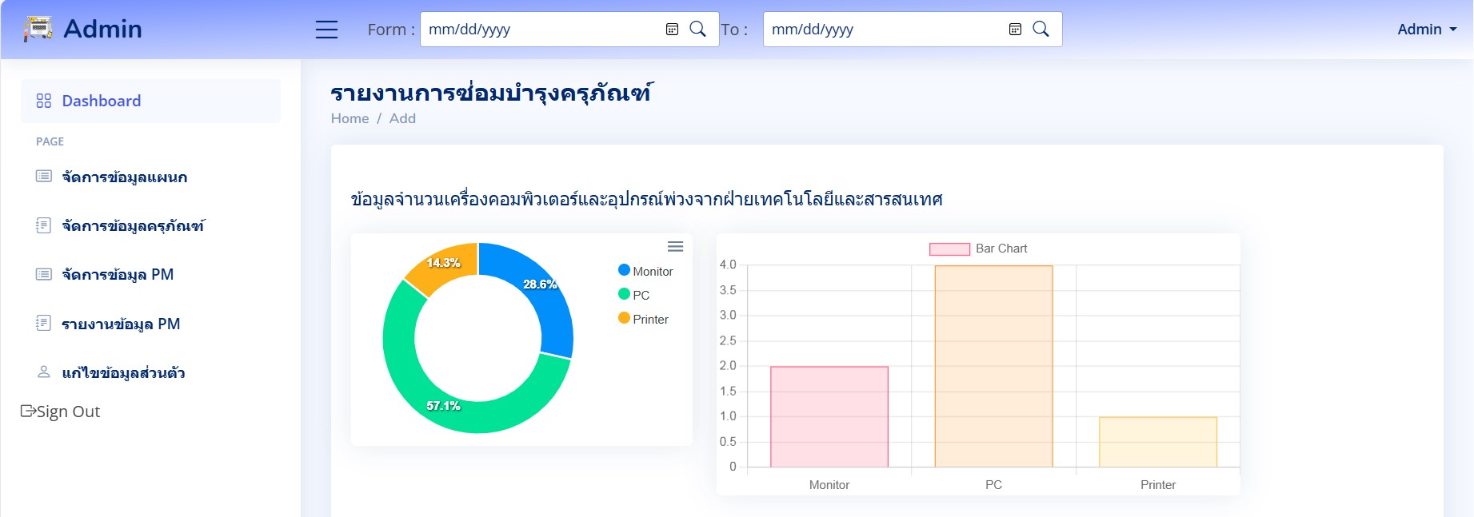Toggle the Monitor series in donut legend

coord(645,271)
